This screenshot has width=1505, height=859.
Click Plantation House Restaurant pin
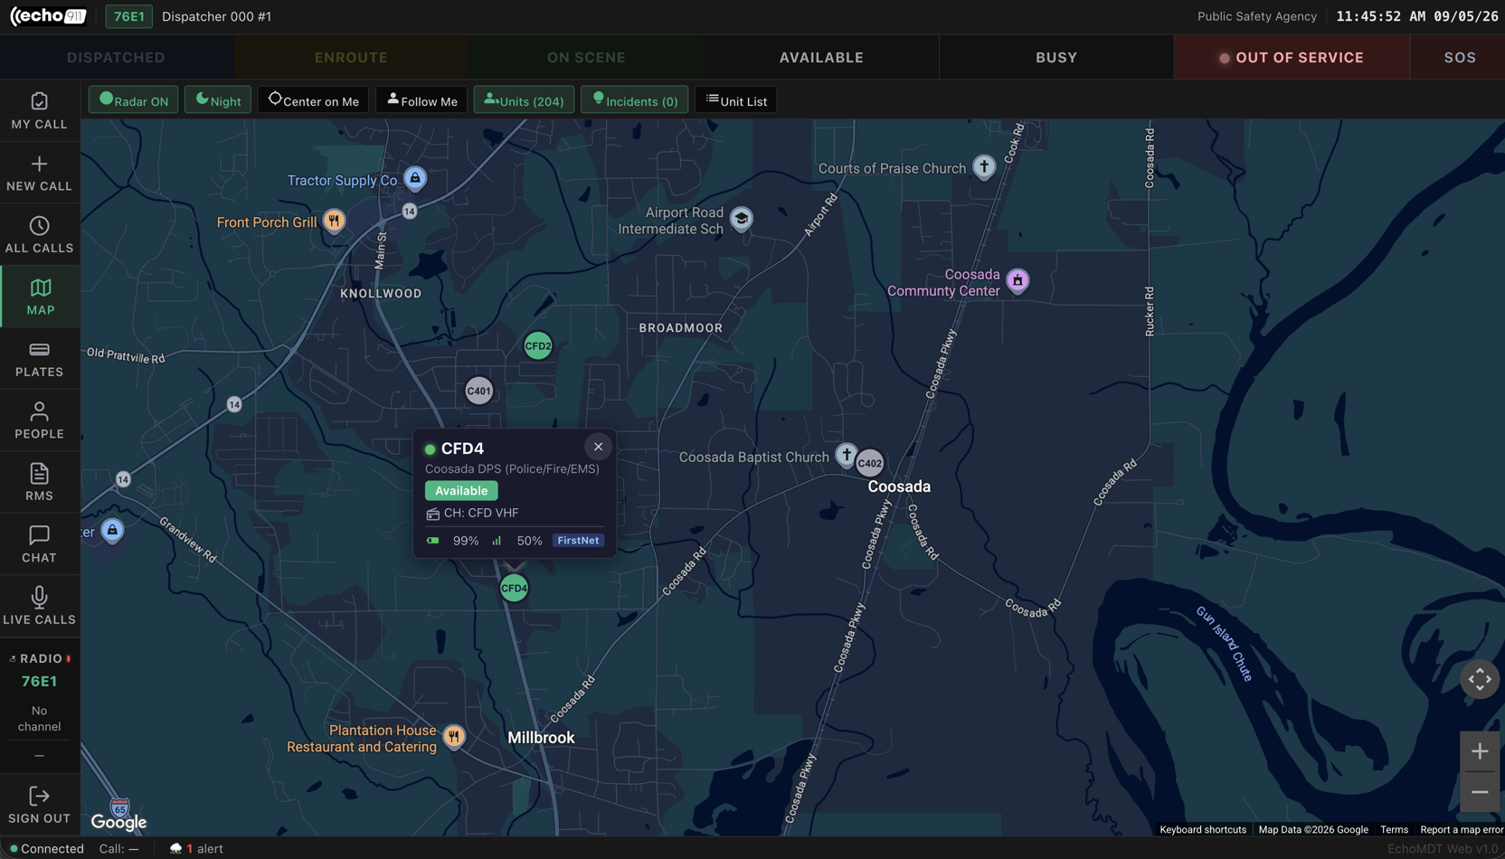[454, 737]
